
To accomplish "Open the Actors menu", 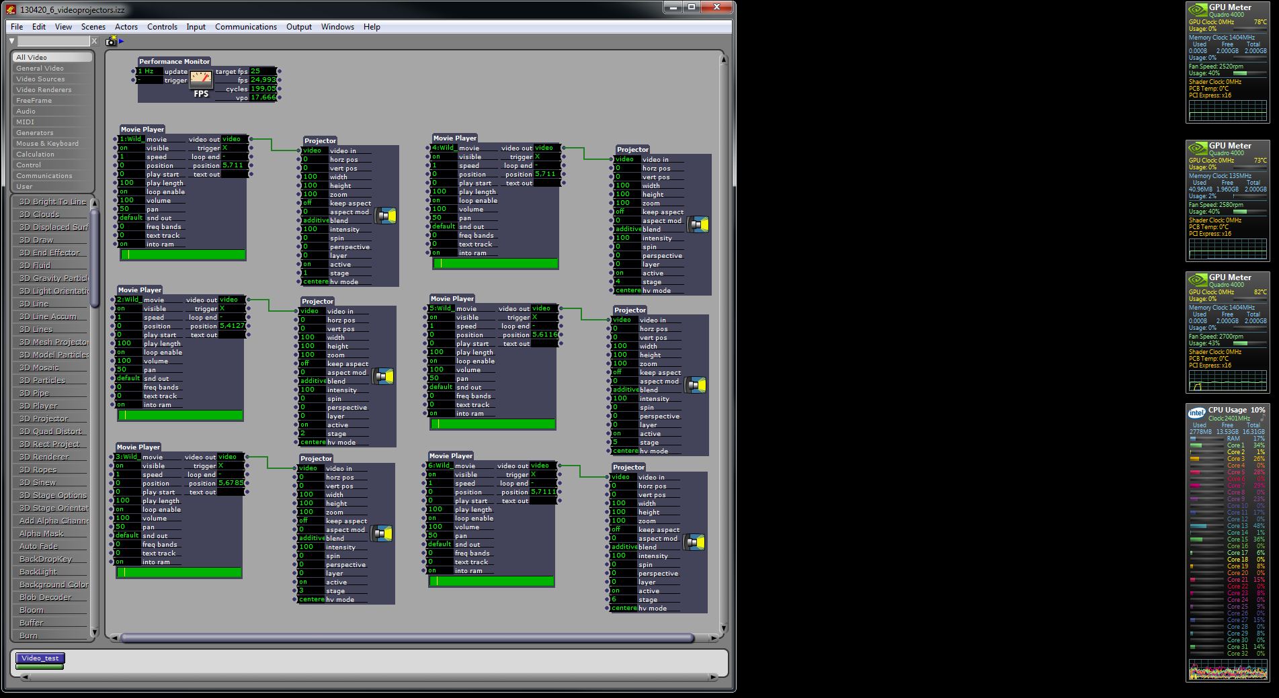I will (126, 27).
